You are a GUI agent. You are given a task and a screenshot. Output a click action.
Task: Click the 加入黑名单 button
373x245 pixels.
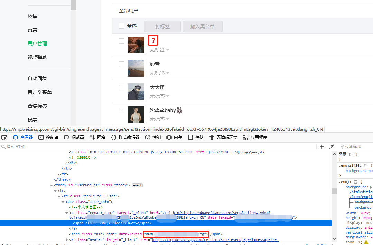[x=203, y=27]
